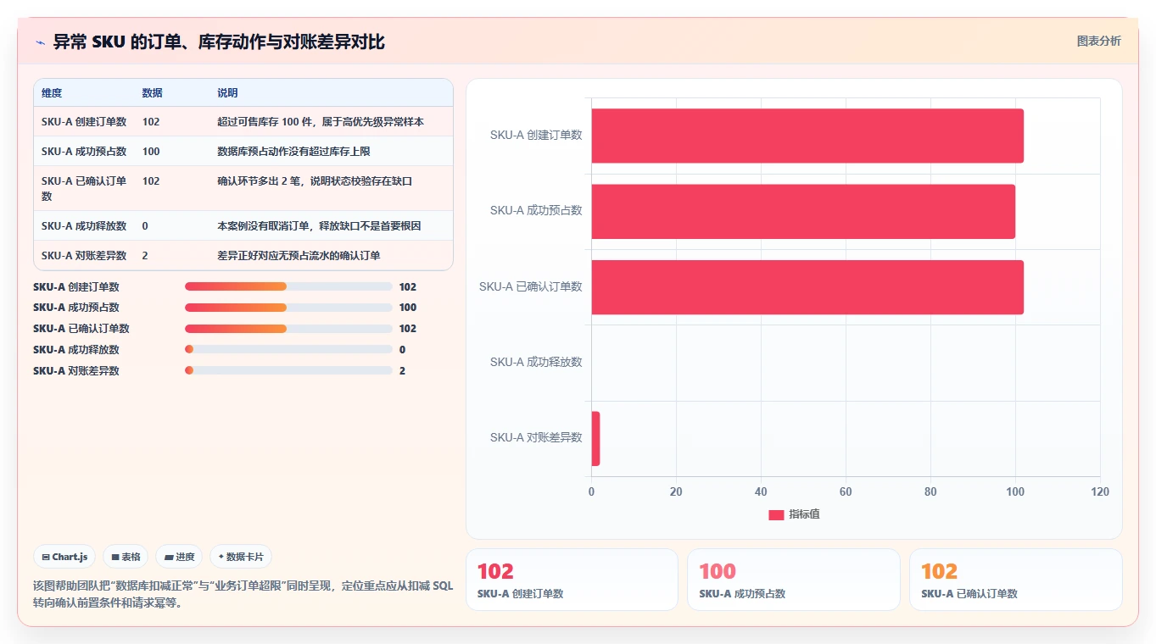The width and height of the screenshot is (1156, 644).
Task: Click the x-axis tick label 20
Action: point(676,491)
